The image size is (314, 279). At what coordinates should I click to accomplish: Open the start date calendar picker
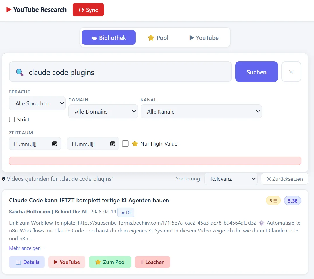pyautogui.click(x=55, y=144)
